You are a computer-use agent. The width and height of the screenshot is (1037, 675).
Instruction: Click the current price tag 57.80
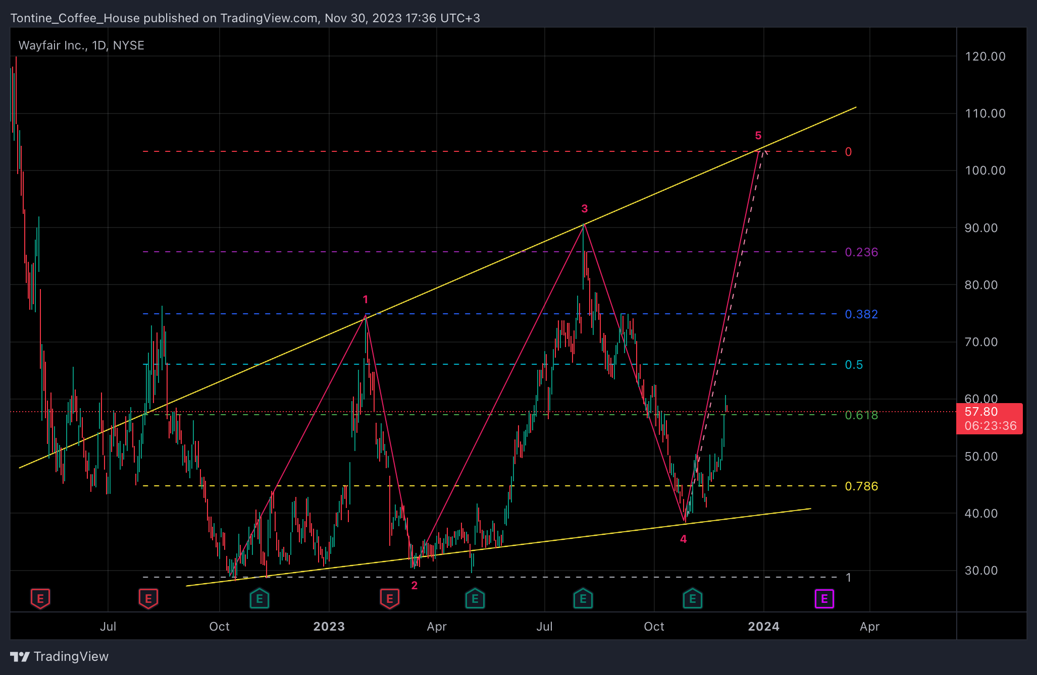tap(989, 419)
